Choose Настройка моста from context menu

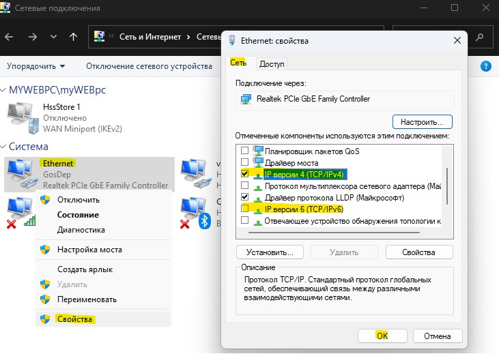coord(103,250)
